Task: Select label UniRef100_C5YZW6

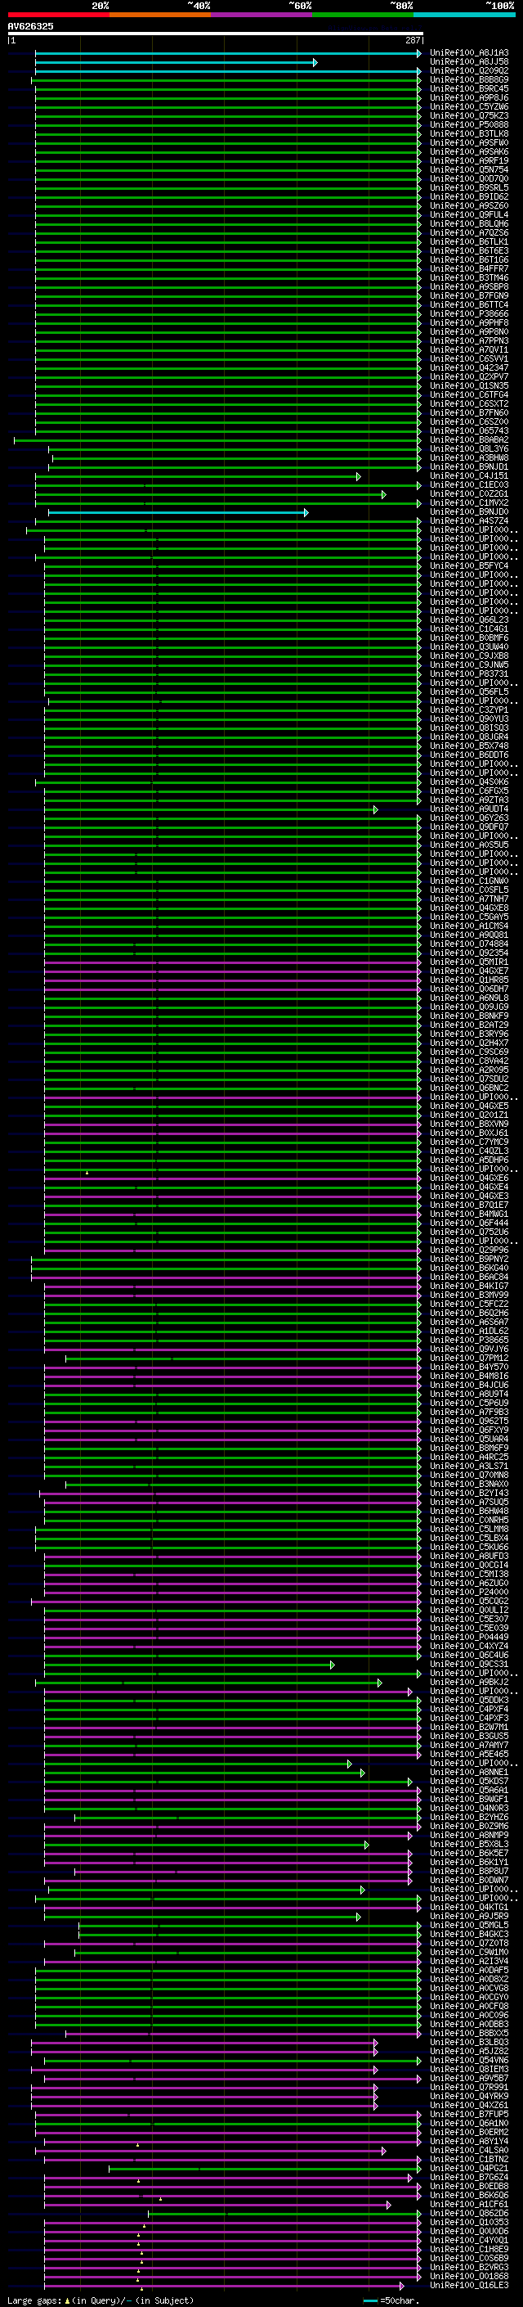Action: coord(469,107)
